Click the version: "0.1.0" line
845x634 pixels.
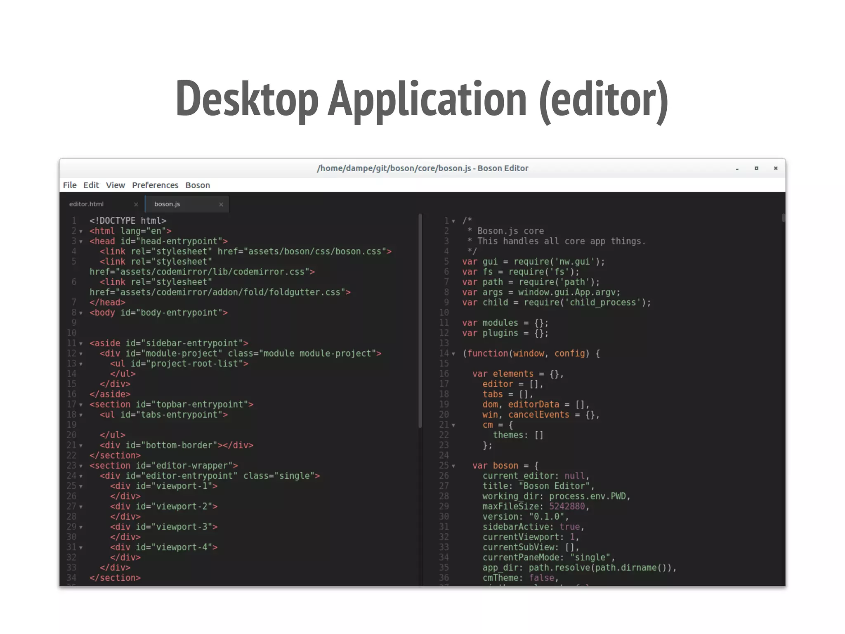click(x=526, y=517)
